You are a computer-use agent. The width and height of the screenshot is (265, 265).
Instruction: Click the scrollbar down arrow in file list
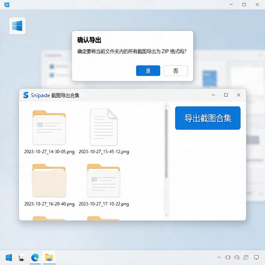pos(166,215)
